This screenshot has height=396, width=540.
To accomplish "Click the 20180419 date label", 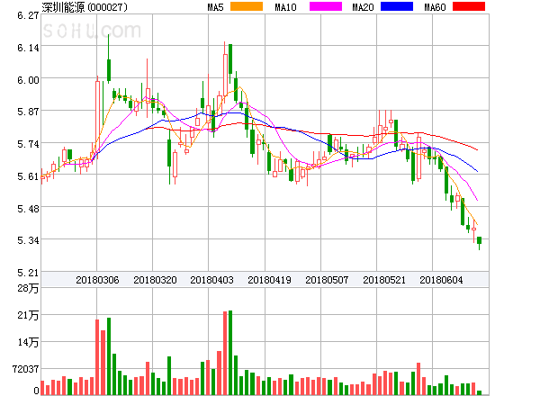I will click(269, 280).
